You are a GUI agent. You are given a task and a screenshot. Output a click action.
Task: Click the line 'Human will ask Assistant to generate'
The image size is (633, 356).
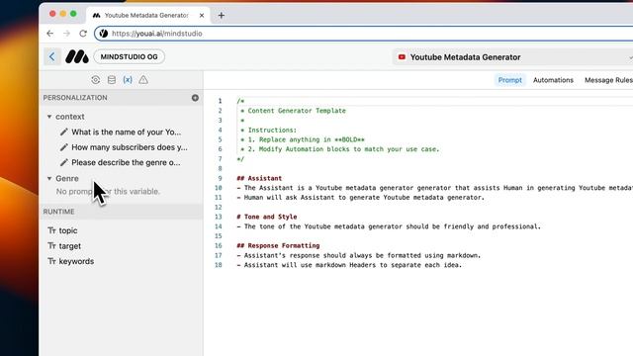coord(360,198)
